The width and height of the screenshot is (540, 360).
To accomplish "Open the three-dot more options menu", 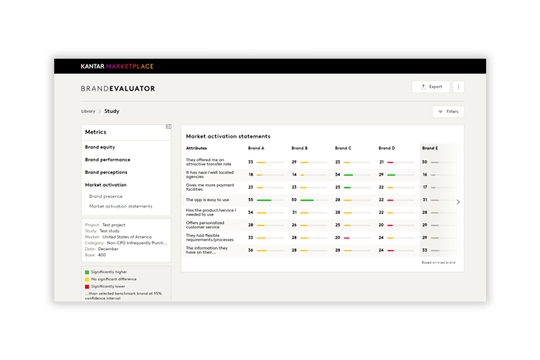I will (458, 87).
